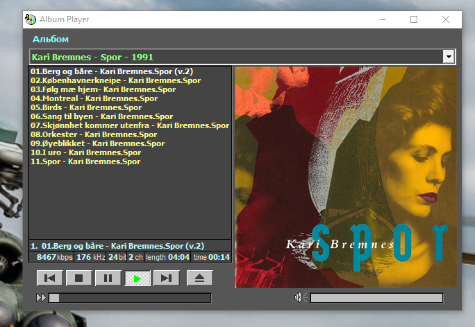Maximize the Album Player window
Screen dimensions: 475x327
pyautogui.click(x=414, y=19)
